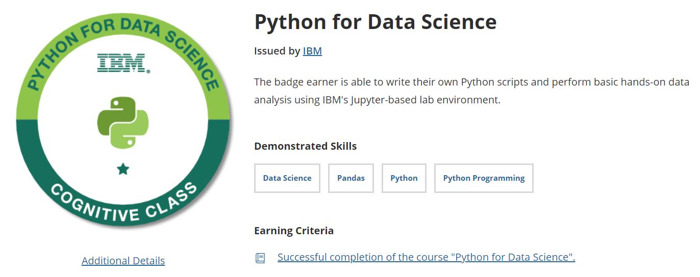
Task: Open the IBM issuer link
Action: (x=312, y=51)
